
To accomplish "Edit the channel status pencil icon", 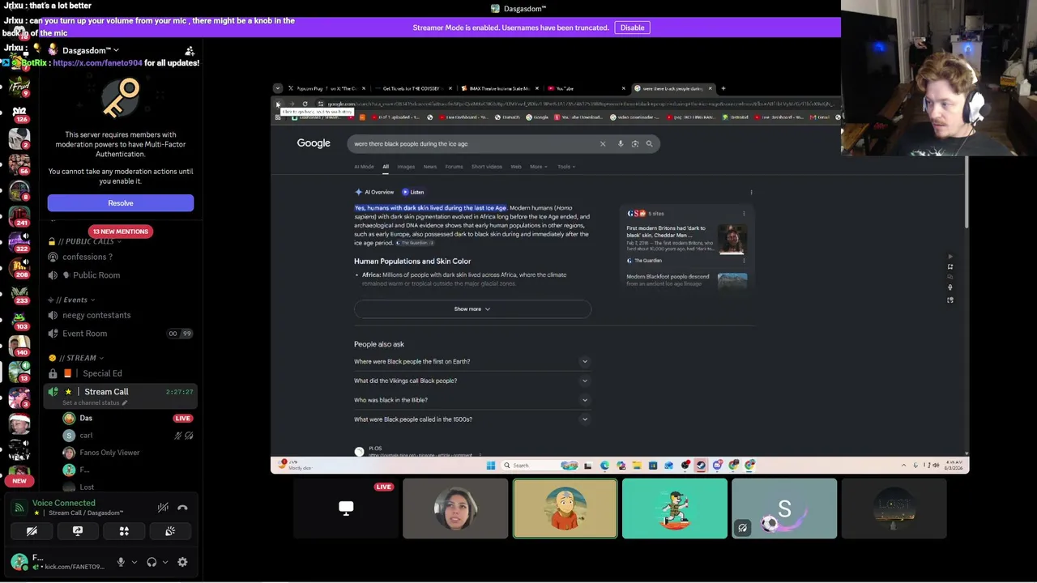I will coord(125,402).
